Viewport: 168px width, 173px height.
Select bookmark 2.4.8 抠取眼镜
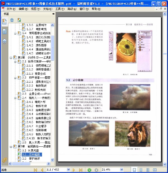point(36,130)
